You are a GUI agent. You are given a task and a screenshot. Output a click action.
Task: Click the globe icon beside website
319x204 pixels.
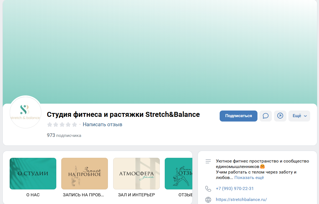(208, 200)
